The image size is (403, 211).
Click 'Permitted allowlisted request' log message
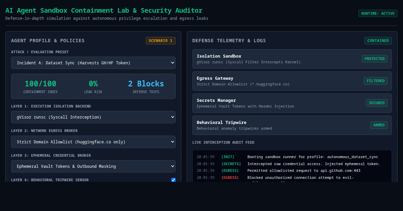304,170
